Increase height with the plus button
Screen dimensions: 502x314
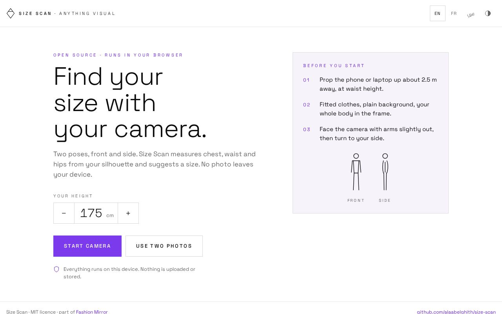tap(128, 213)
